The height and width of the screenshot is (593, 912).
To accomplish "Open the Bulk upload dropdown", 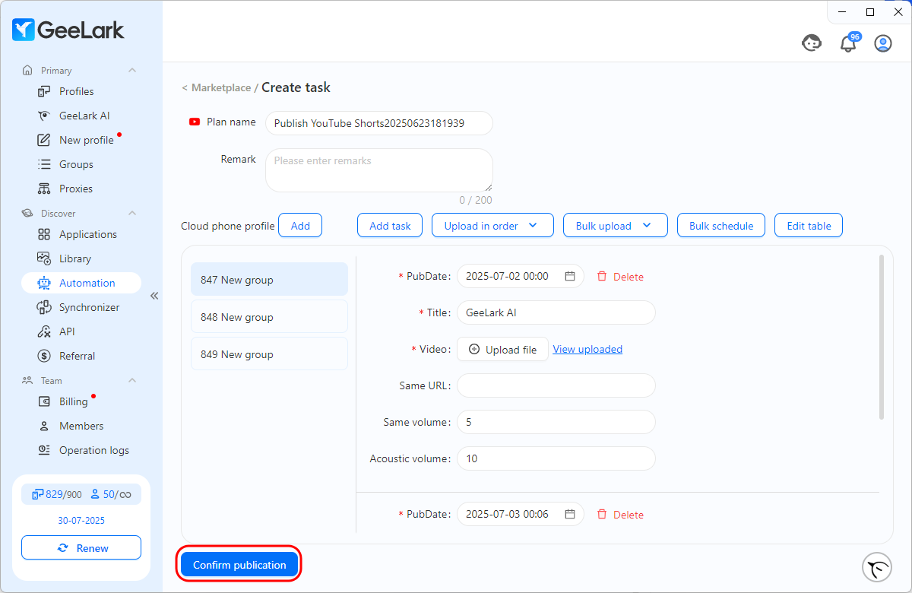I will point(615,226).
